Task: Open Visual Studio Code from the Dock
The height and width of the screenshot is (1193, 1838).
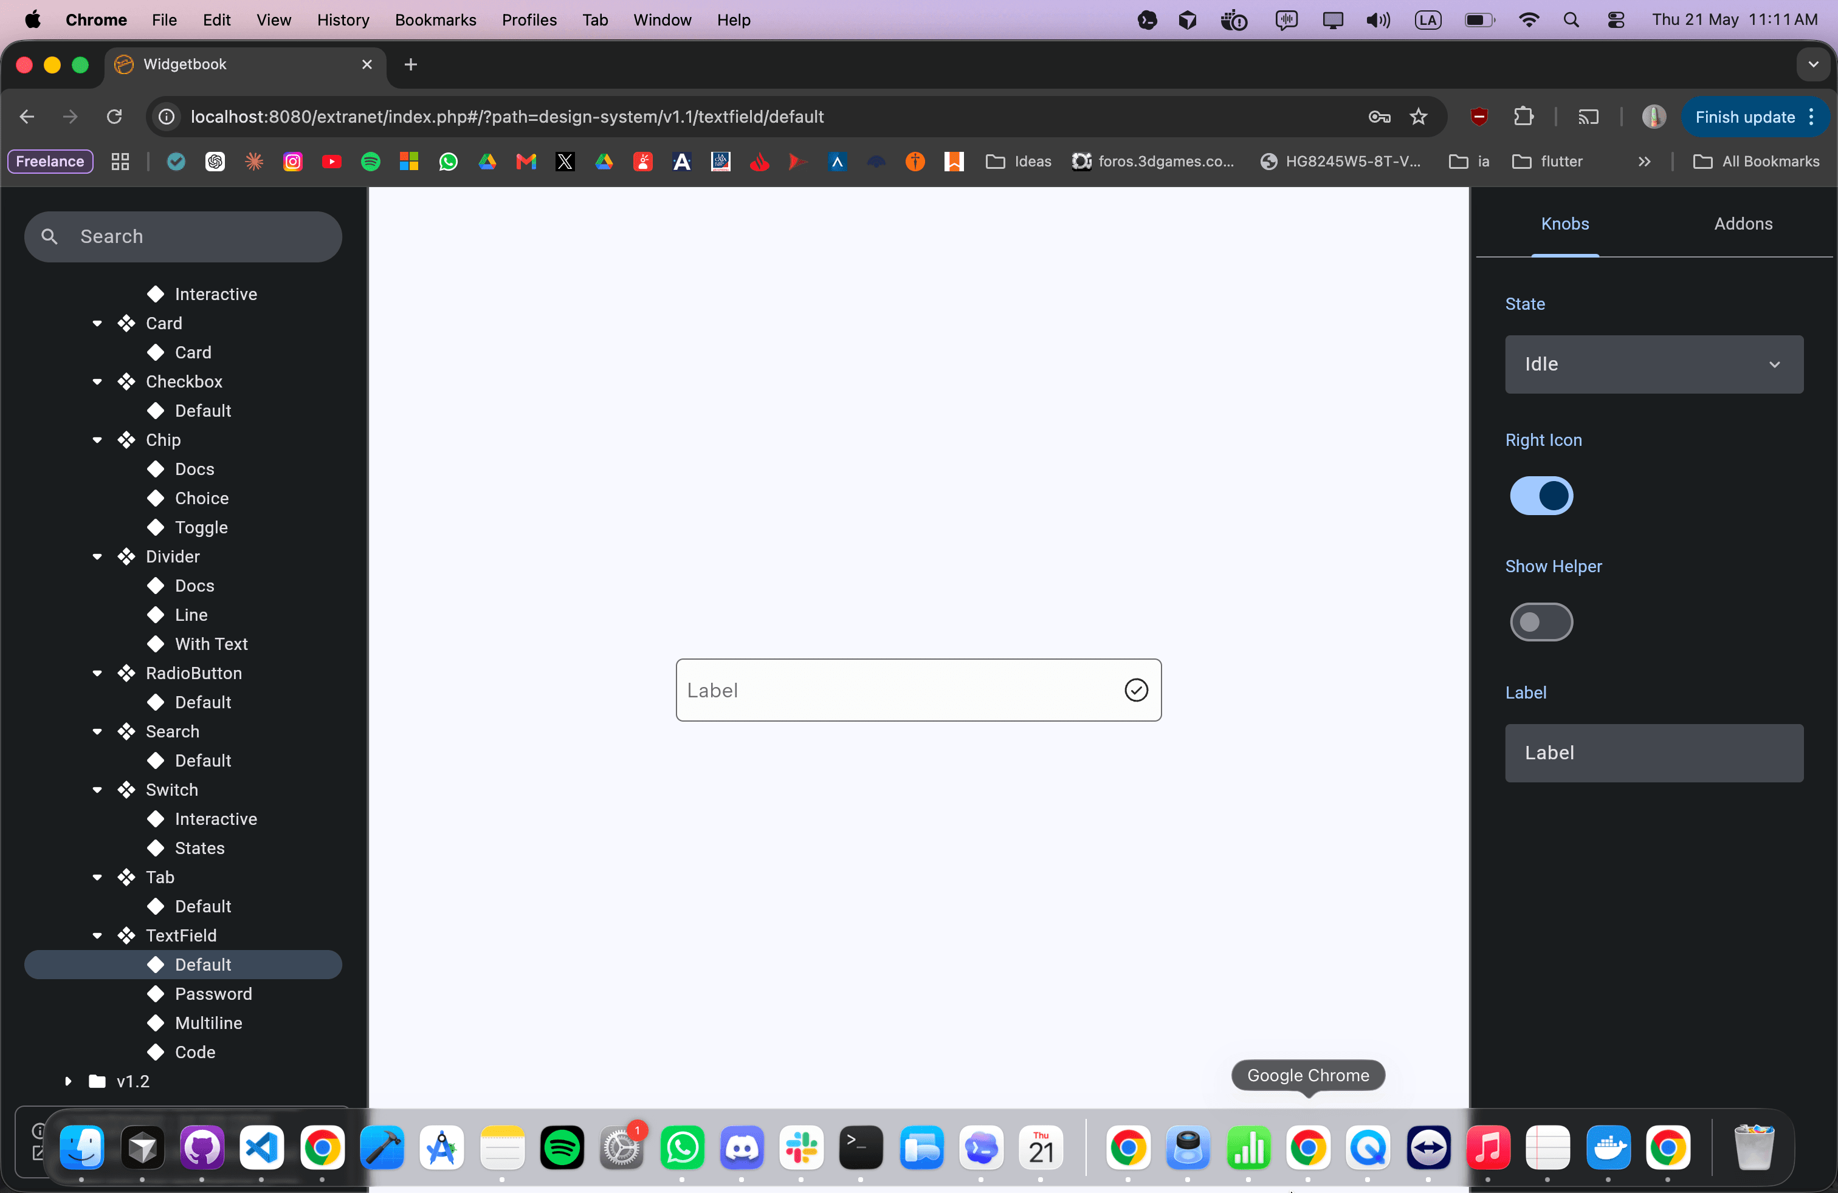Action: [262, 1147]
